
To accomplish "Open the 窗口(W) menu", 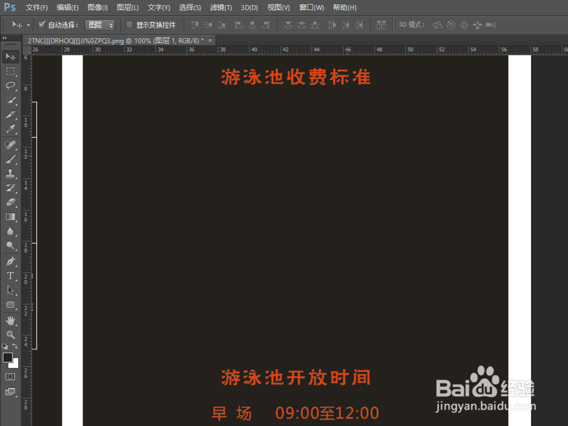I will pos(311,7).
